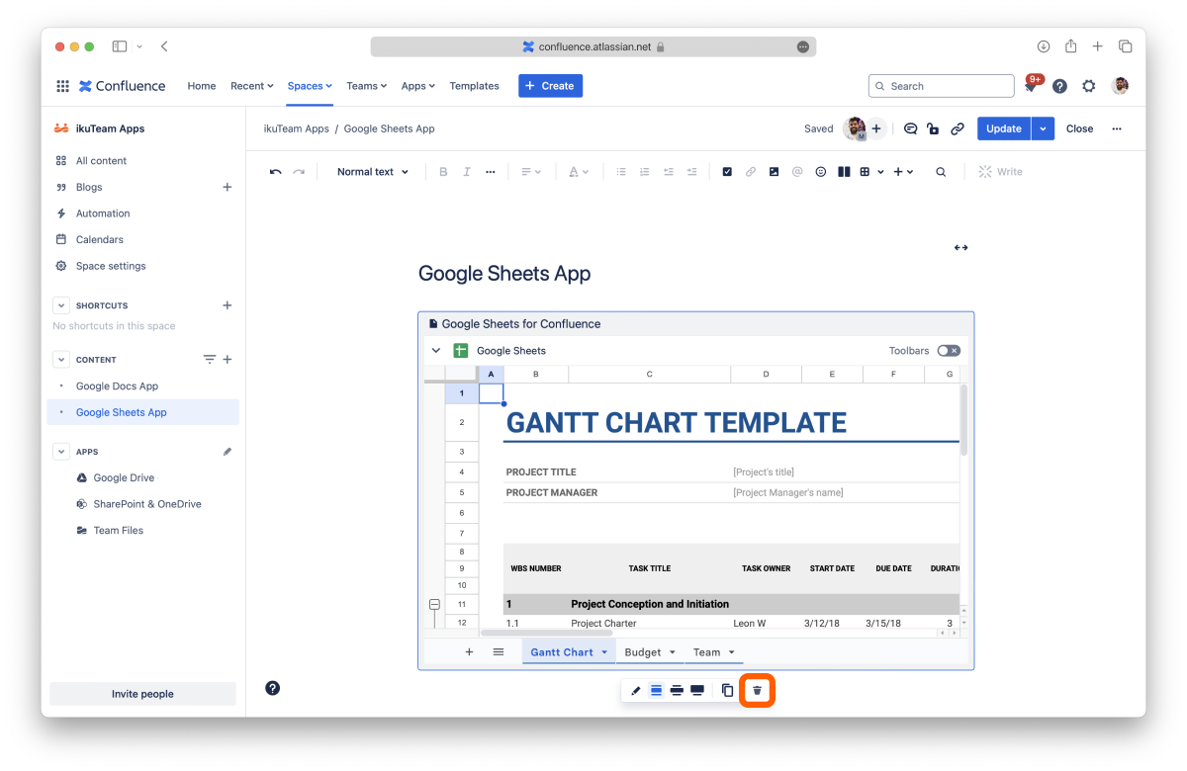Open the help menu in header

tap(1059, 86)
